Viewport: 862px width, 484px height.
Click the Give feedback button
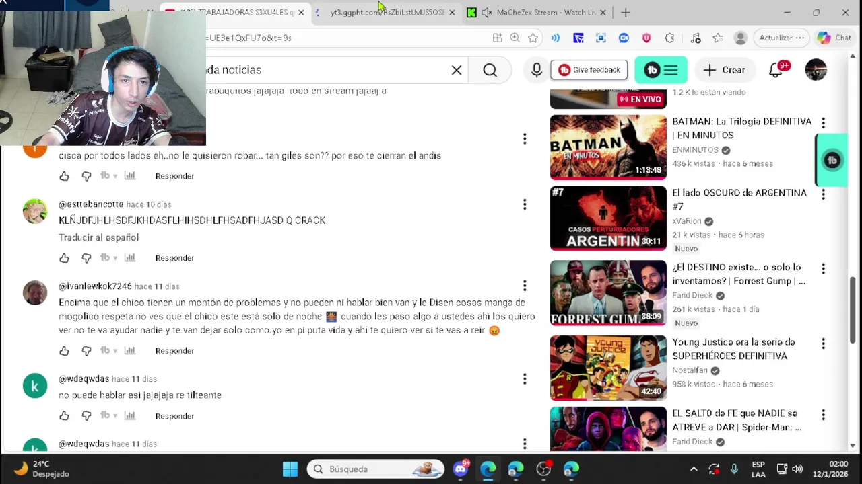[589, 70]
